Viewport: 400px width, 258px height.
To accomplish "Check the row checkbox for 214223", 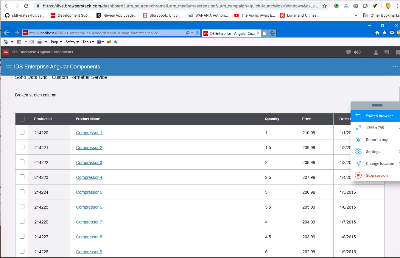I will [22, 177].
